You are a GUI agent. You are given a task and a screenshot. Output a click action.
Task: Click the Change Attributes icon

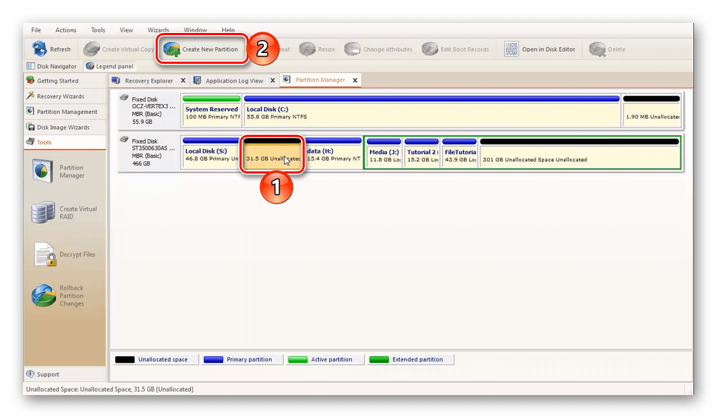point(352,49)
